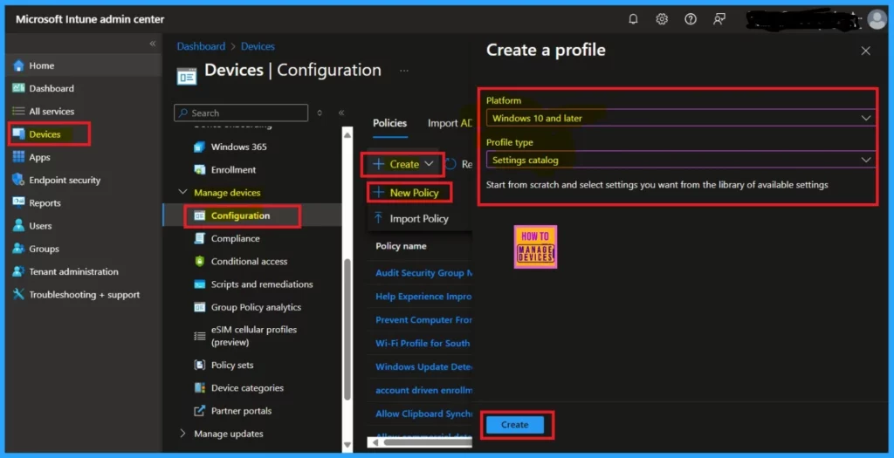Image resolution: width=894 pixels, height=458 pixels.
Task: Select Import Policy from Create menu
Action: pos(411,218)
